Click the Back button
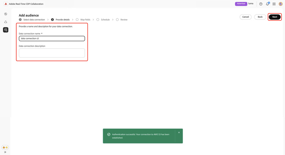 260,17
